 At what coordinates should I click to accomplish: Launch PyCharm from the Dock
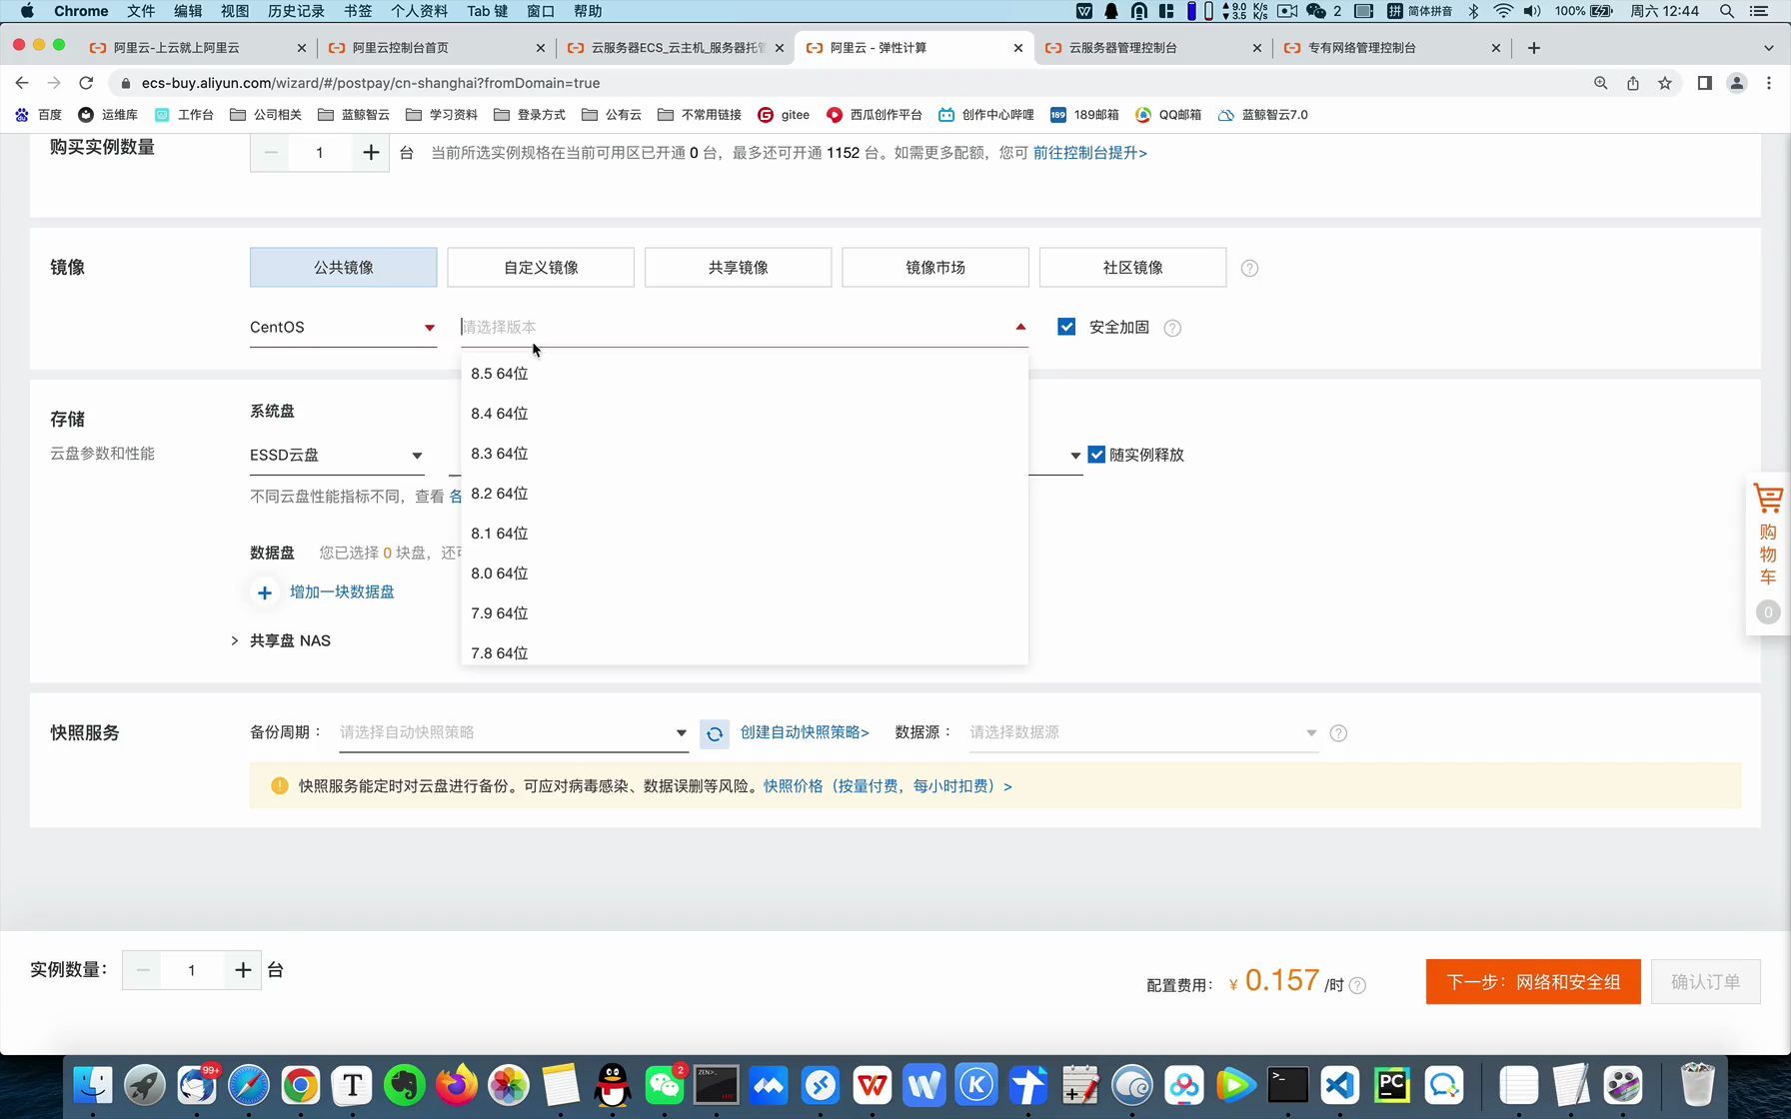(x=1392, y=1085)
